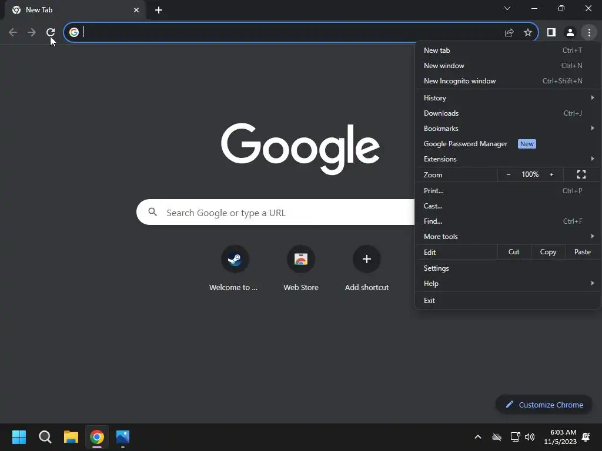Open the notifications bell icon

(586, 437)
